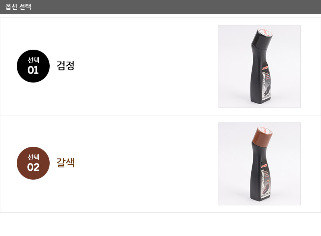Screen dimensions: 321x236
Task: Click the red logo on second bottle's label
Action: pyautogui.click(x=264, y=166)
